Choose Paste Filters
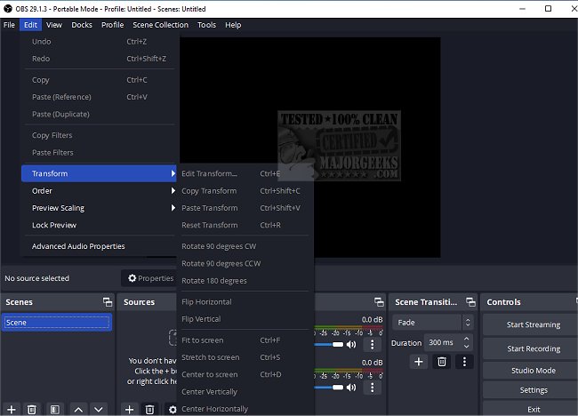Image resolution: width=578 pixels, height=416 pixels. pos(99,153)
